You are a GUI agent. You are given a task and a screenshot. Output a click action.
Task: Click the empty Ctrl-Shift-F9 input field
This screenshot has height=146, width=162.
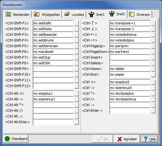(53, 69)
